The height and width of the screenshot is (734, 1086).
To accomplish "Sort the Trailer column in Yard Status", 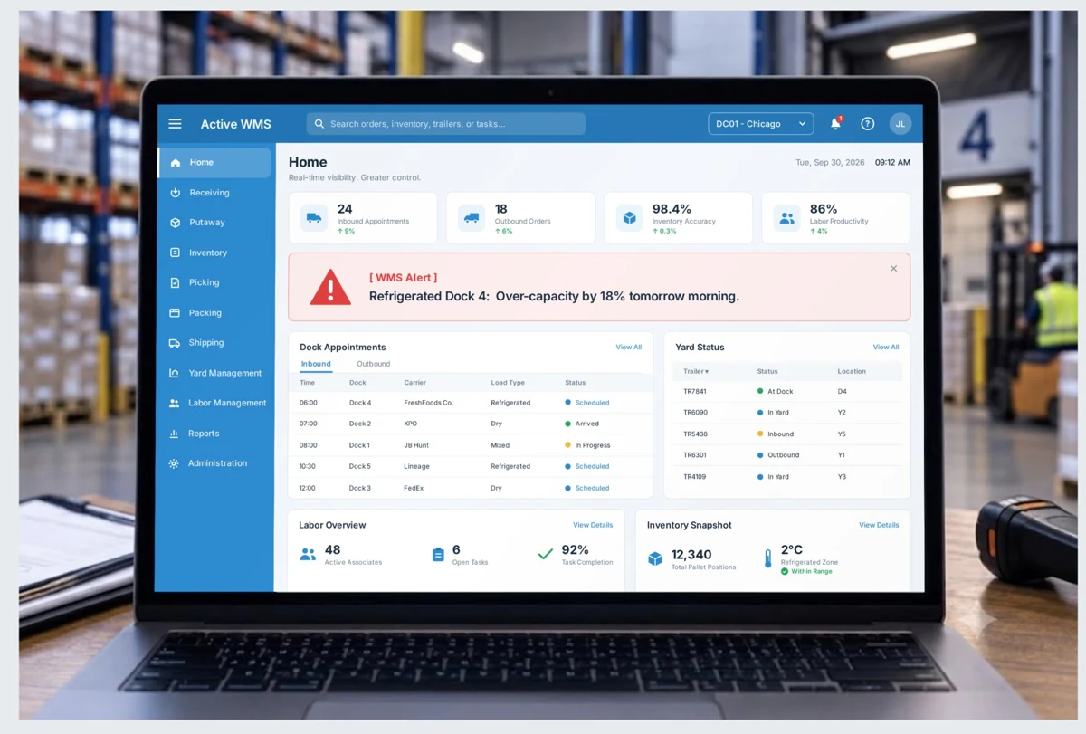I will tap(696, 371).
